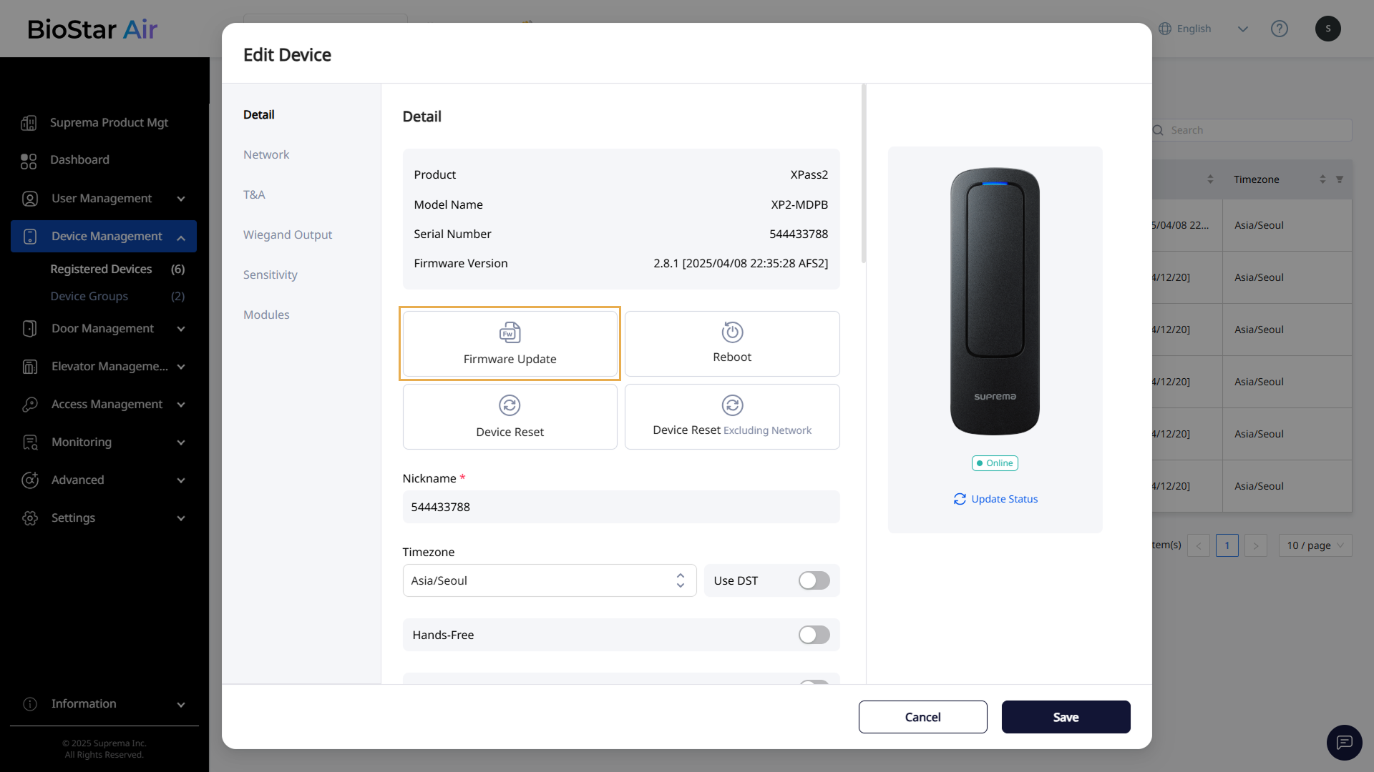The height and width of the screenshot is (772, 1374).
Task: Switch to the Network tab
Action: click(x=266, y=154)
